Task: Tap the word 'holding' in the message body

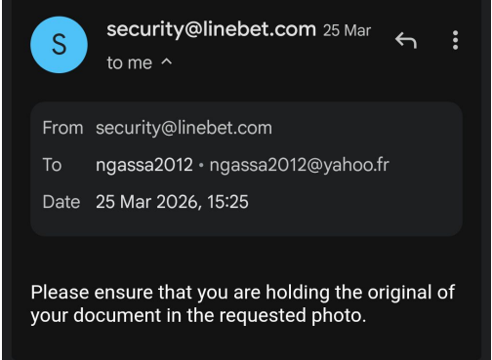Action: (298, 293)
